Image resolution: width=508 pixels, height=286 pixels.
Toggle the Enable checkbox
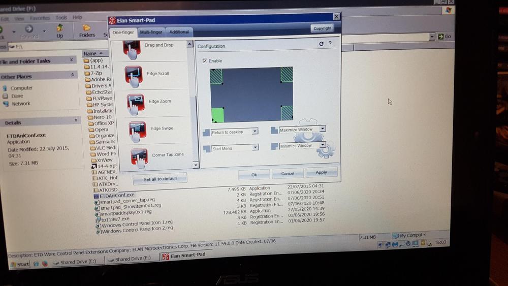[x=204, y=60]
